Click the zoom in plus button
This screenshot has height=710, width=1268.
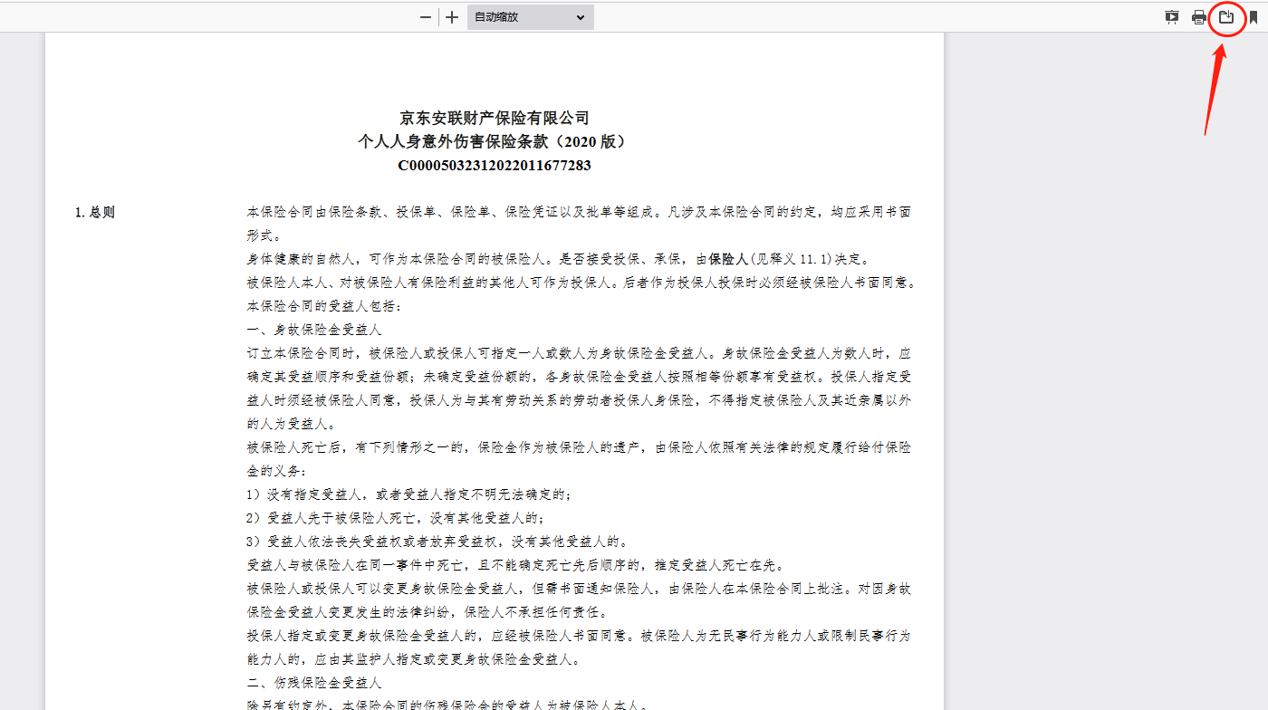coord(452,17)
